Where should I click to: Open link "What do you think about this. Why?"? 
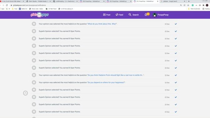click(x=102, y=24)
